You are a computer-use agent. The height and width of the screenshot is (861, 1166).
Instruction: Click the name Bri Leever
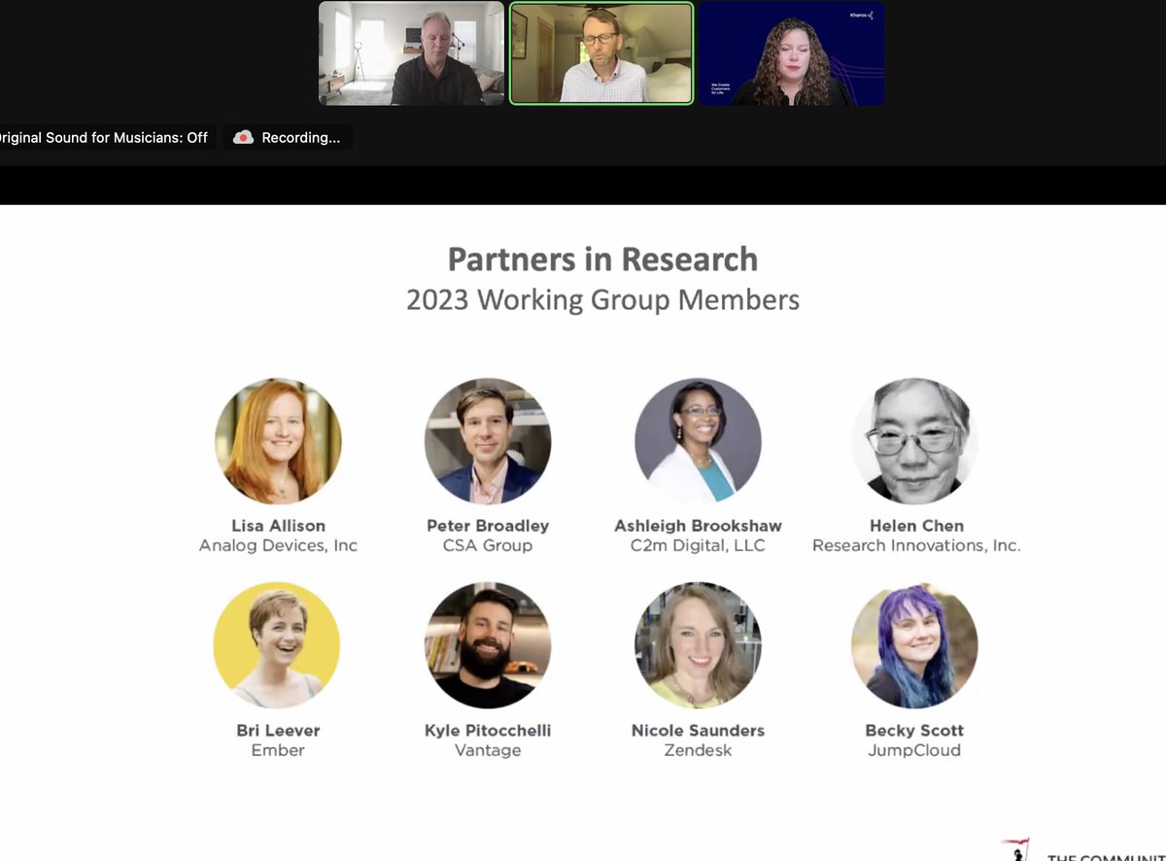click(278, 730)
